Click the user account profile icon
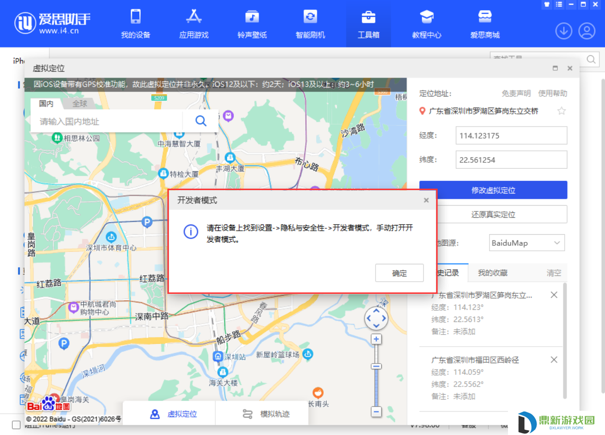 point(587,31)
